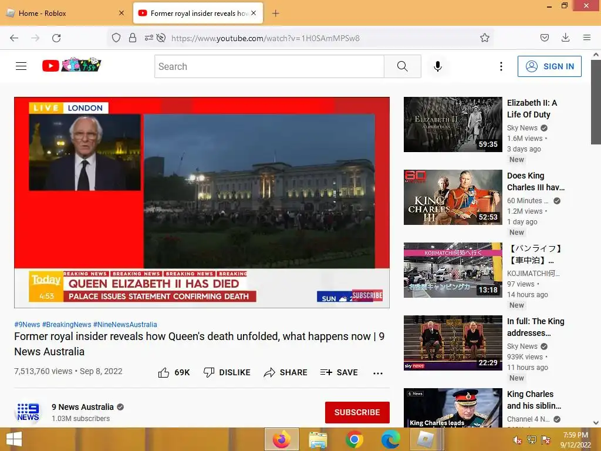Open File Explorer from the taskbar
601x451 pixels.
click(318, 439)
